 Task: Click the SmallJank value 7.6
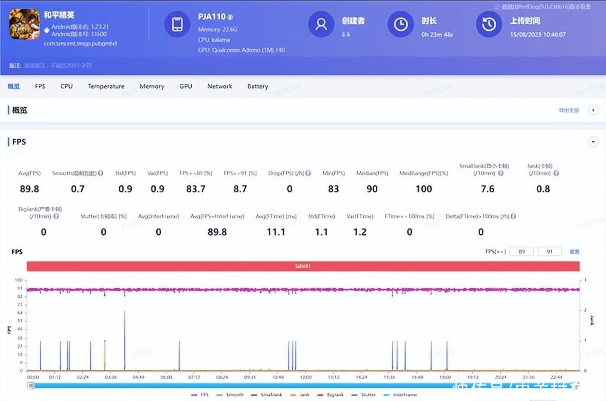click(488, 189)
